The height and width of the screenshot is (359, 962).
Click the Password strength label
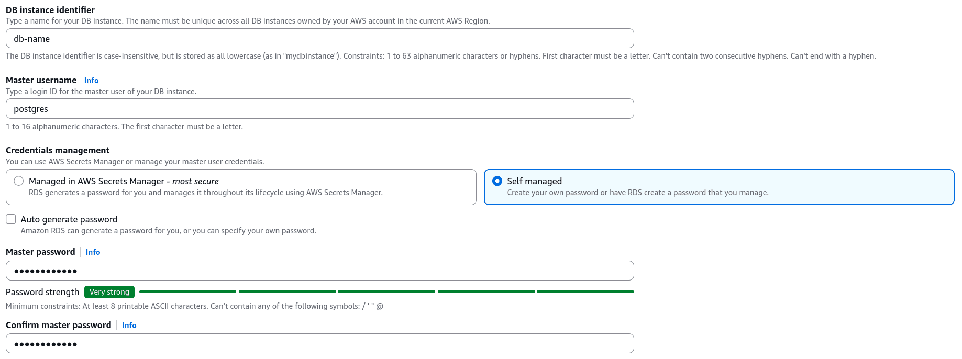tap(42, 292)
